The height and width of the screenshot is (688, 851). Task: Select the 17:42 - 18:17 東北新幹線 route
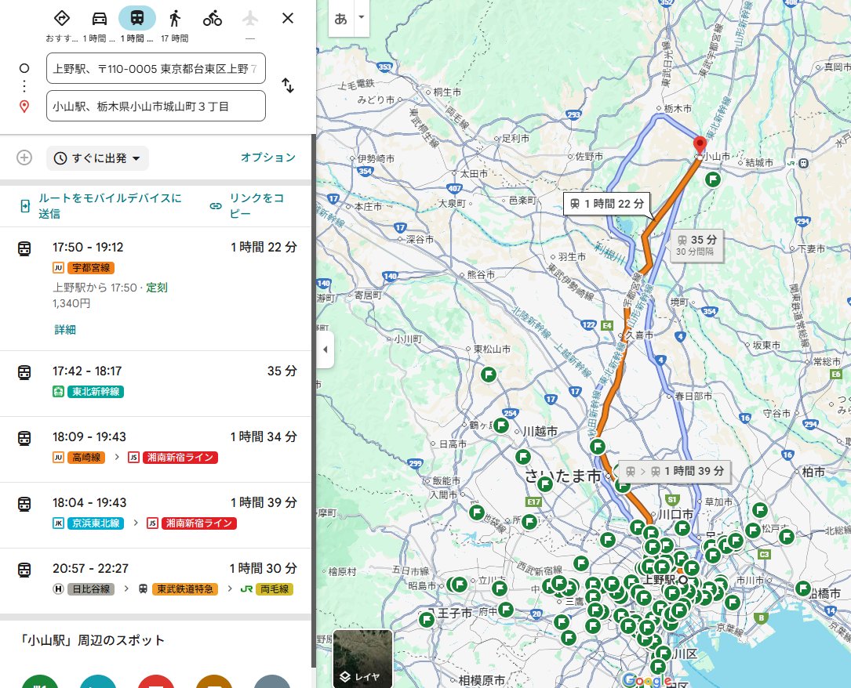156,383
